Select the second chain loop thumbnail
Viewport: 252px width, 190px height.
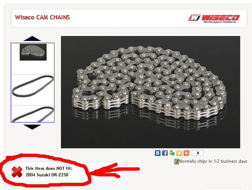tap(33, 86)
